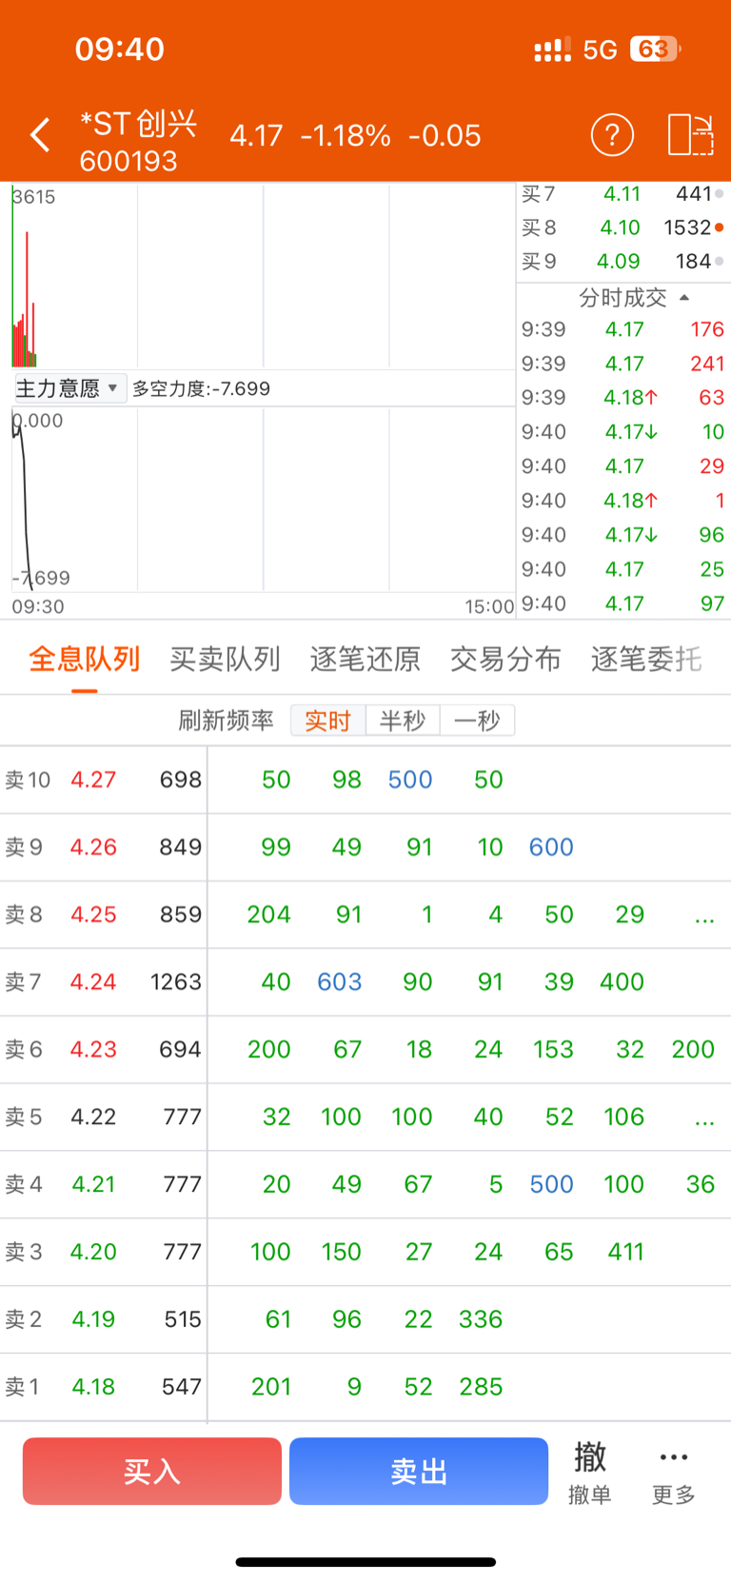Tap the back arrow in header
Viewport: 731px width, 1583px height.
40,135
